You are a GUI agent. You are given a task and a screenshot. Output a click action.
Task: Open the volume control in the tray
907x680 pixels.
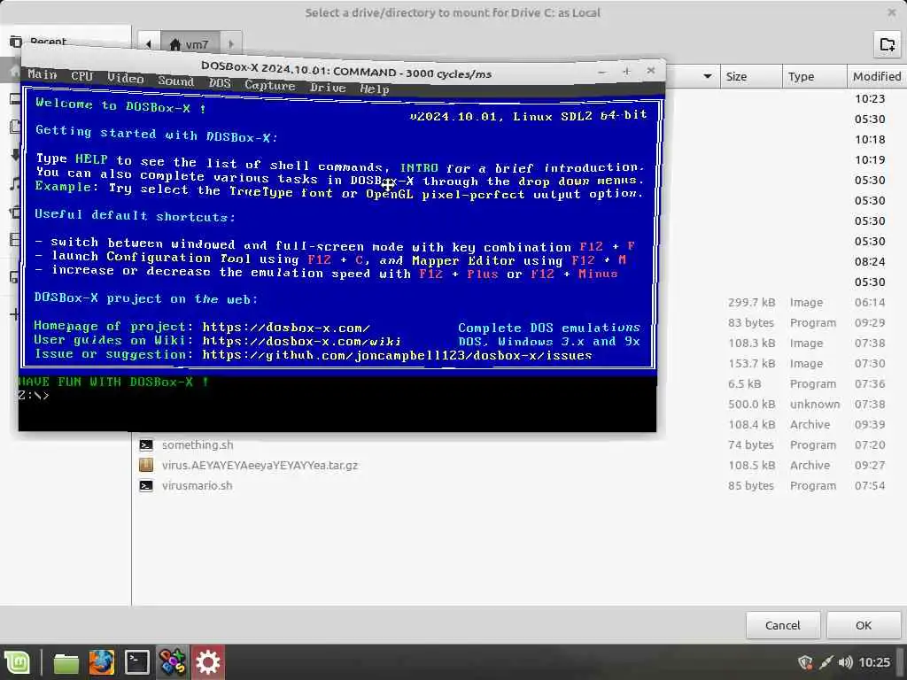[845, 662]
